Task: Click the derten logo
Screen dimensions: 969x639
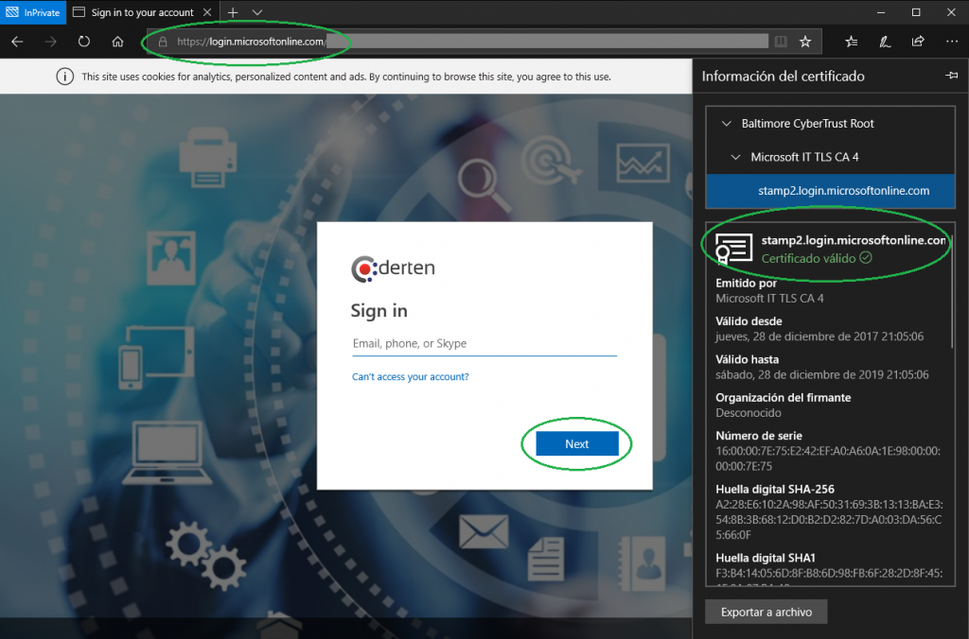Action: coord(393,268)
